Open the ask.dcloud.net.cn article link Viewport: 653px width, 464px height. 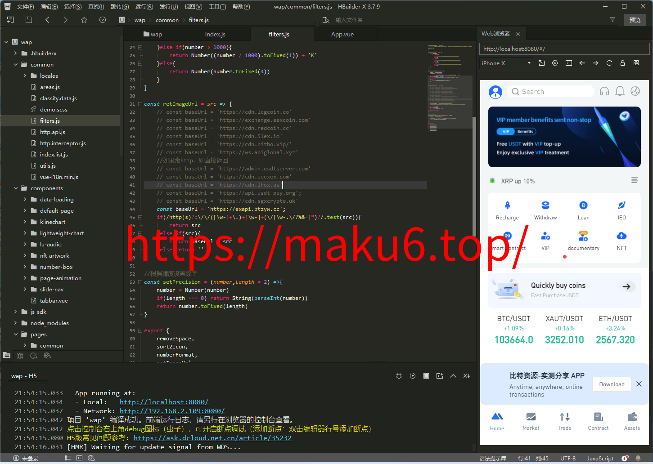(212, 438)
